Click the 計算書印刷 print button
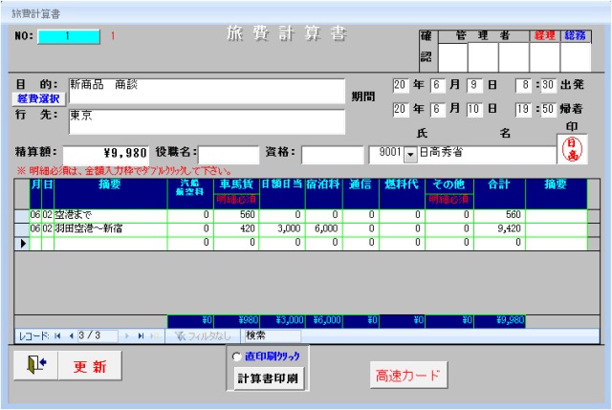The height and width of the screenshot is (410, 612). tap(268, 378)
